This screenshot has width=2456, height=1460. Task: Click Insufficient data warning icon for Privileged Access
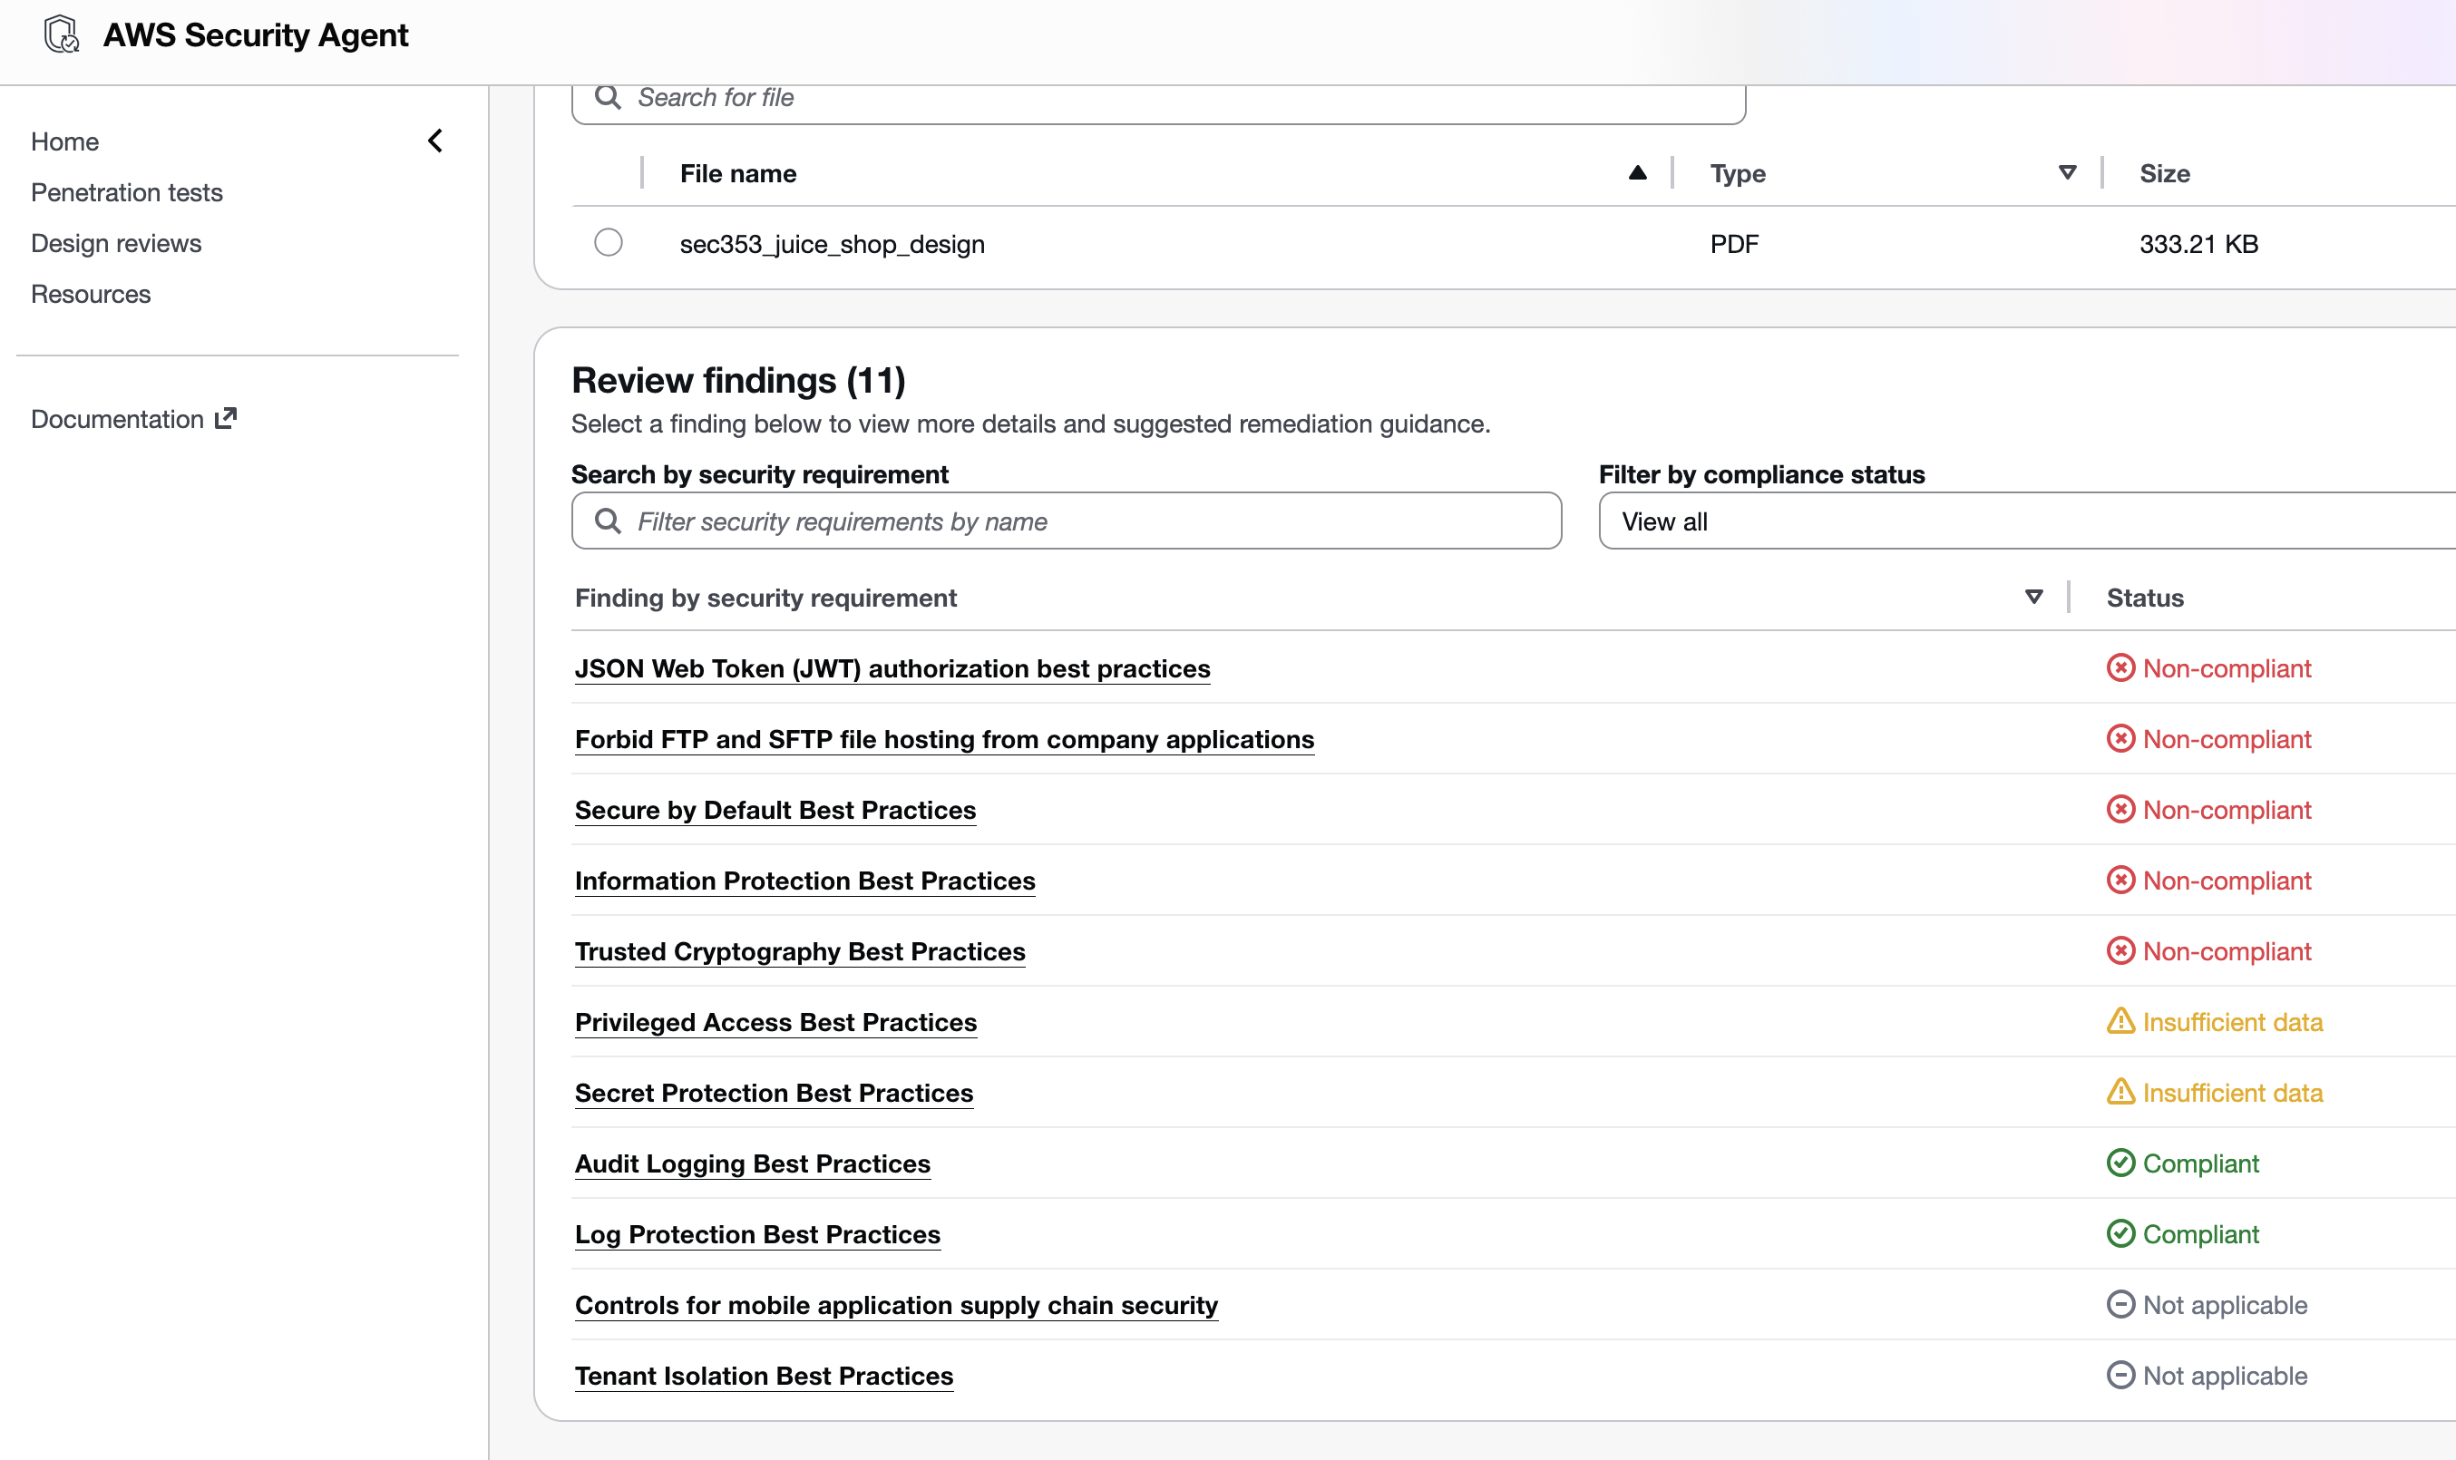click(2120, 1021)
